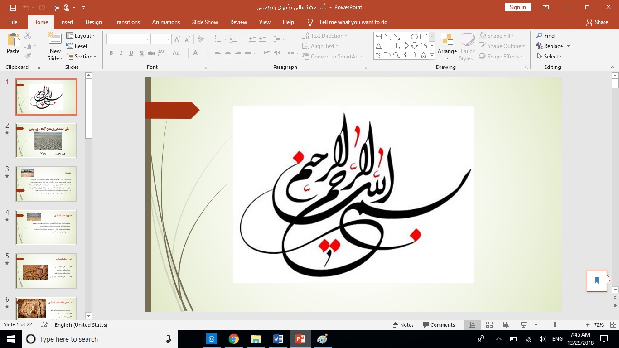
Task: Click the Paste clipboard icon
Action: coord(13,40)
